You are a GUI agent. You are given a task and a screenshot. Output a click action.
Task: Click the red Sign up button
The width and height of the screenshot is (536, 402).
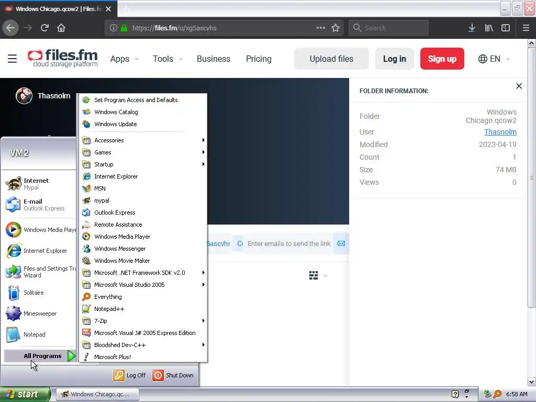pyautogui.click(x=442, y=59)
